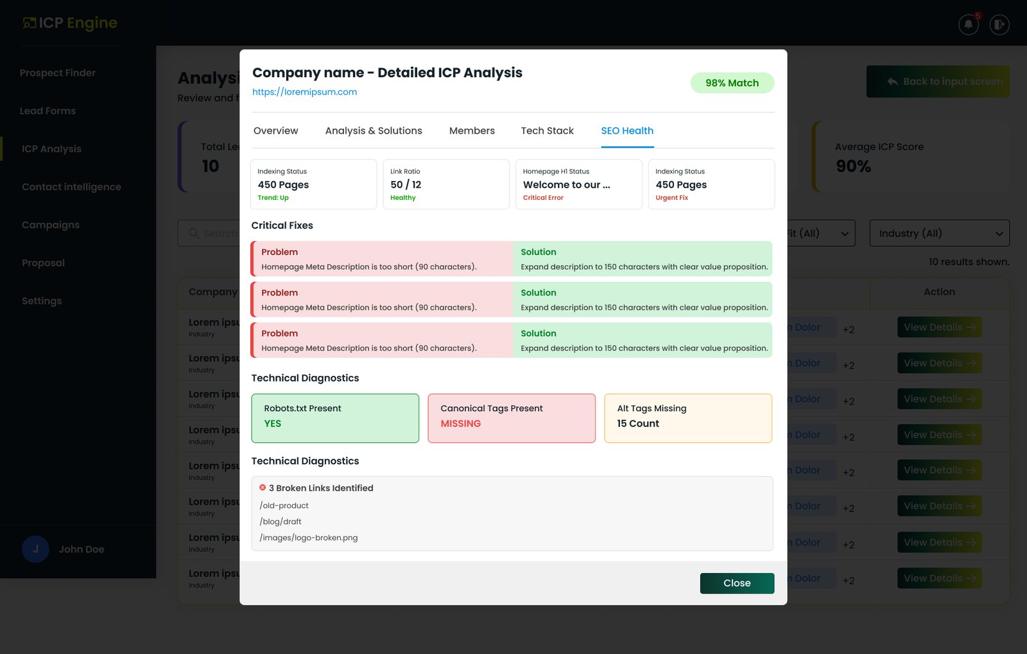This screenshot has height=654, width=1027.
Task: Click the 98% Match badge
Action: tap(732, 83)
